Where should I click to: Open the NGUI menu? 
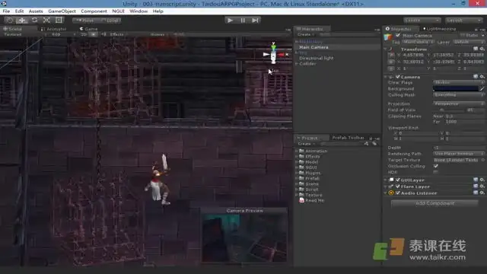tap(118, 11)
